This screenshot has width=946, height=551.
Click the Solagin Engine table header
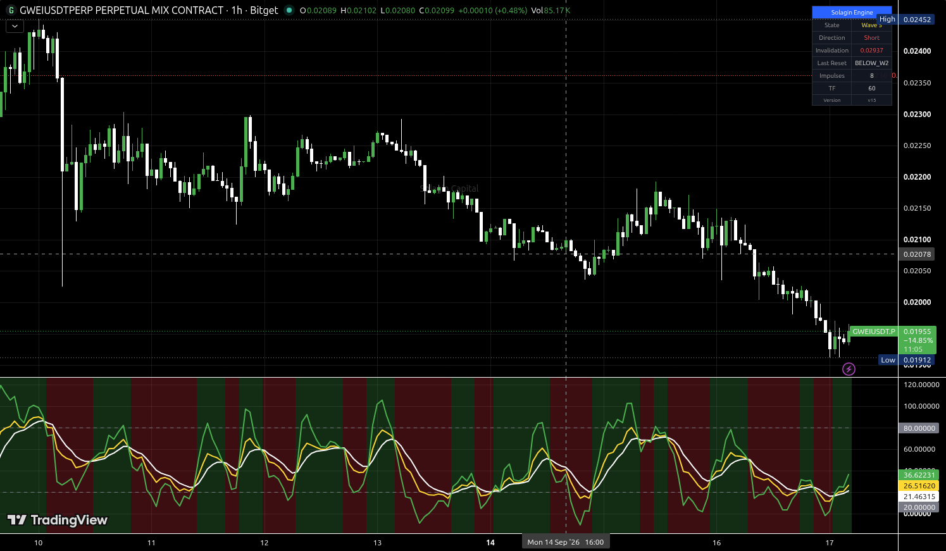point(852,13)
